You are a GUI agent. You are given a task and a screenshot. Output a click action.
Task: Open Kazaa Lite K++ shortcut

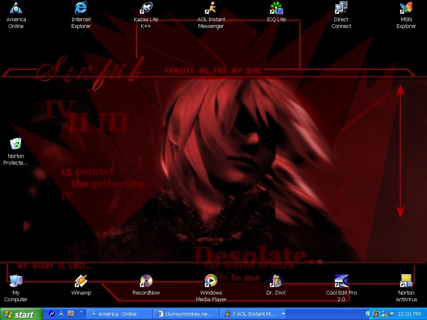(146, 8)
